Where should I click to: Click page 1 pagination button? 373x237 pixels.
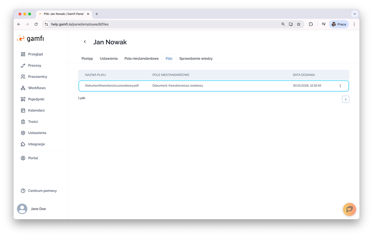point(345,99)
